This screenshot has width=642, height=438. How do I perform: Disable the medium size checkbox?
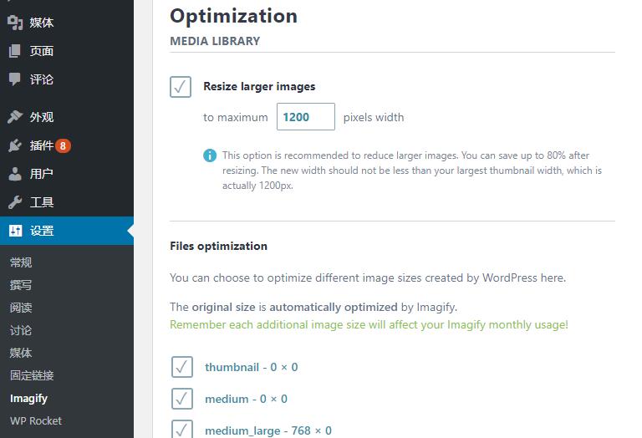(x=182, y=399)
